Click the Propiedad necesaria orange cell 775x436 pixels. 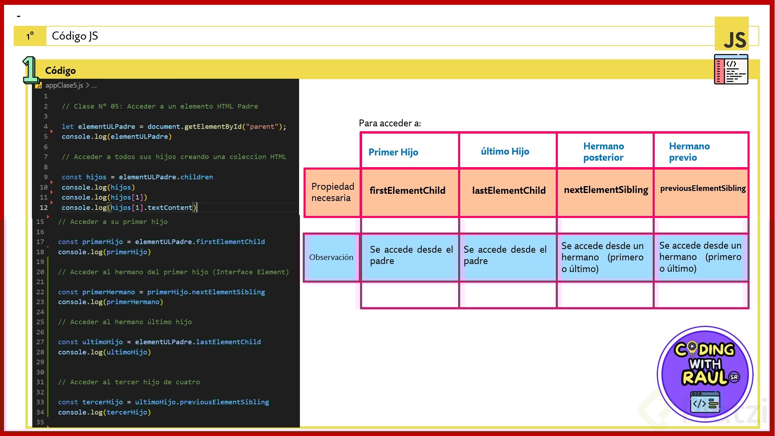pyautogui.click(x=332, y=192)
